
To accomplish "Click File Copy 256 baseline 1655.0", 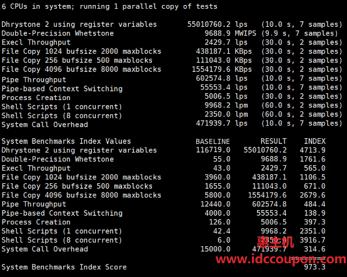I will [218, 186].
